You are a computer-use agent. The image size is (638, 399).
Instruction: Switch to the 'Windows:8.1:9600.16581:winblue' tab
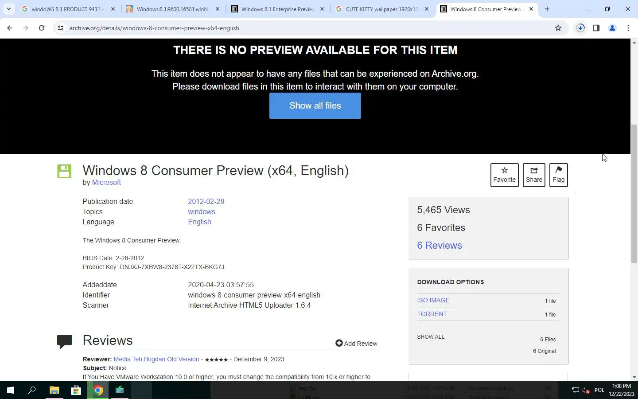coord(172,9)
